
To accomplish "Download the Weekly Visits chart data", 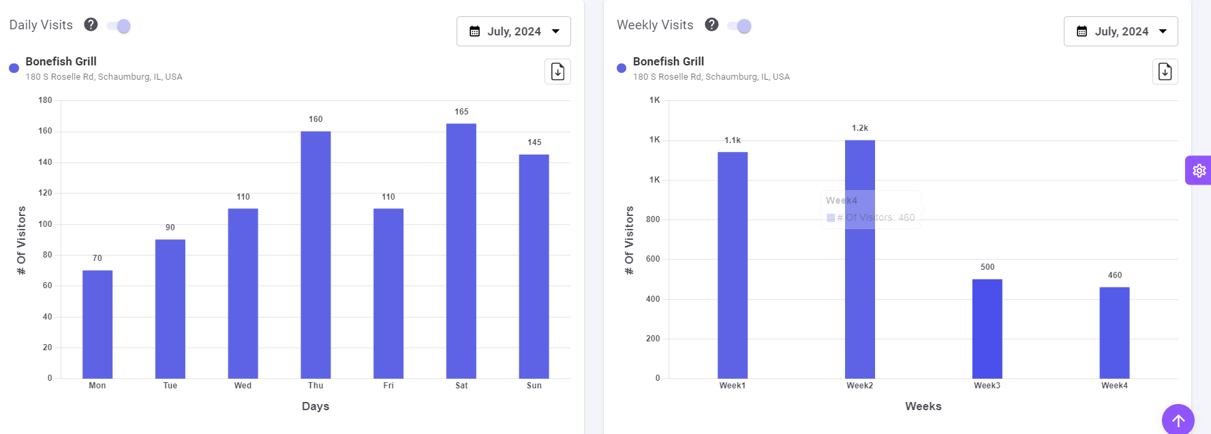I will tap(1165, 72).
